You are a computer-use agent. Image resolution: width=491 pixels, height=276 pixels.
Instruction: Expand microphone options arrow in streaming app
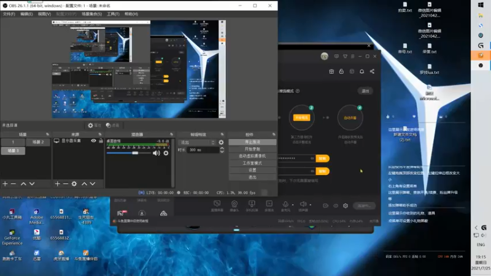click(x=293, y=205)
